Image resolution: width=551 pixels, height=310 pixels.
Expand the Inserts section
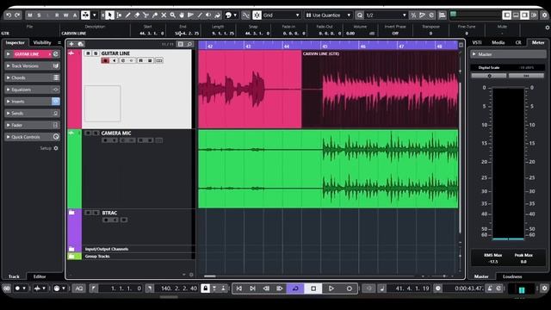(x=32, y=102)
